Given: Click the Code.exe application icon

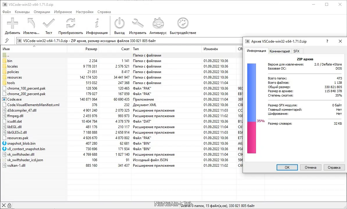Looking at the screenshot, I should point(4,99).
